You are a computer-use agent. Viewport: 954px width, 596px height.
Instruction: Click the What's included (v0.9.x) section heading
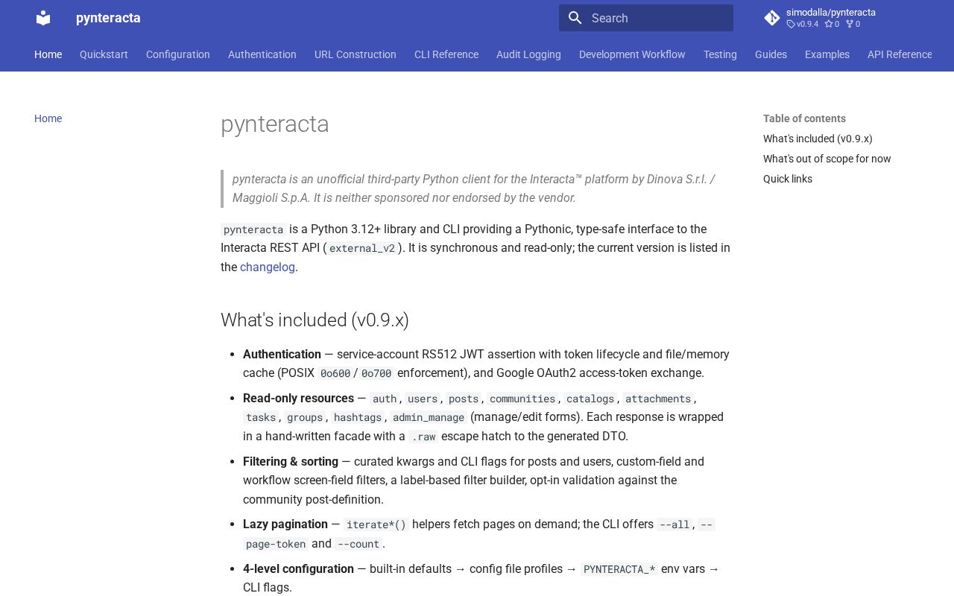tap(315, 320)
